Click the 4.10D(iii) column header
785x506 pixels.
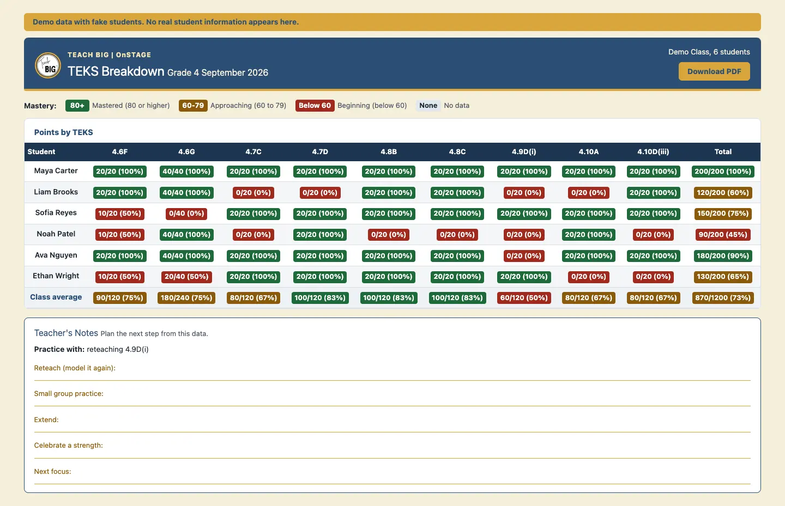tap(653, 152)
